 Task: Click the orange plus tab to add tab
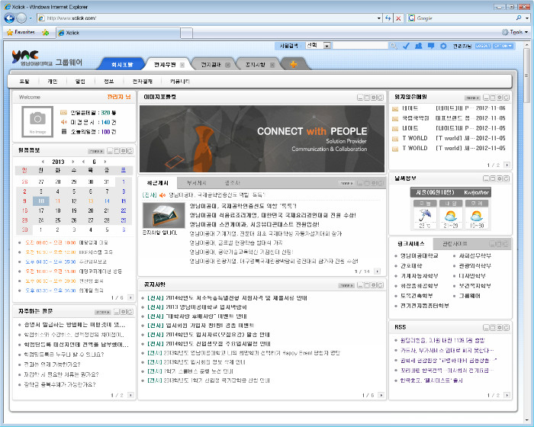point(293,64)
